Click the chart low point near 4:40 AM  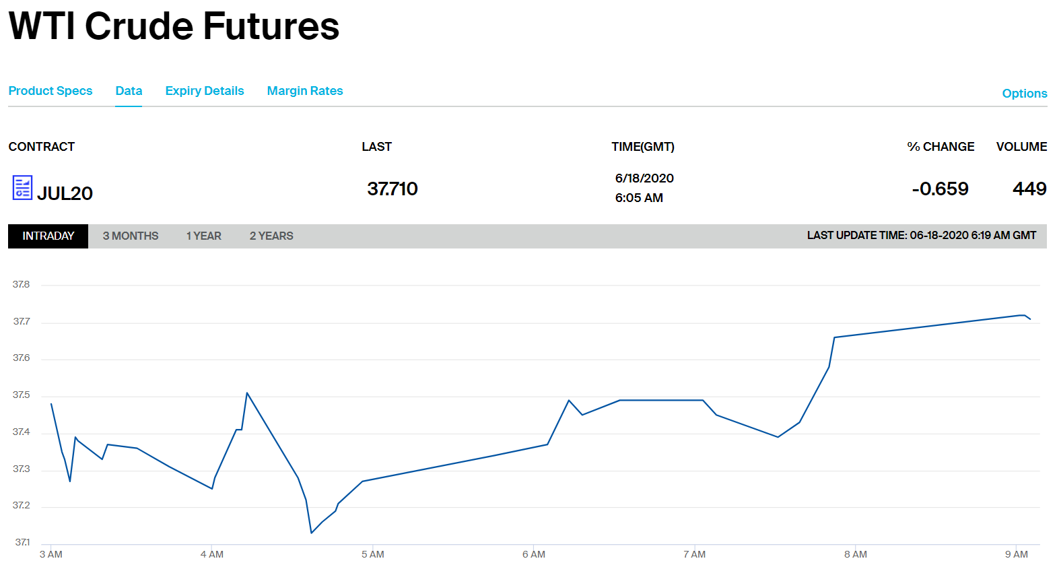tap(312, 533)
